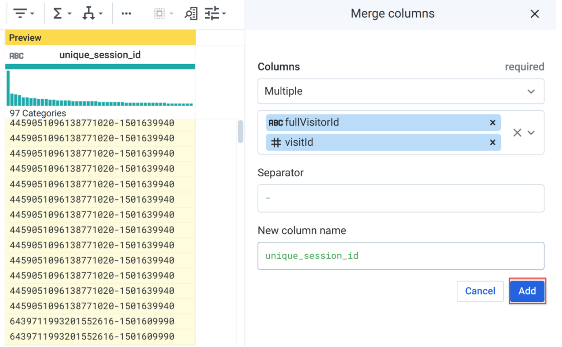Remove the visitId column chip
This screenshot has height=347, width=562.
point(493,142)
